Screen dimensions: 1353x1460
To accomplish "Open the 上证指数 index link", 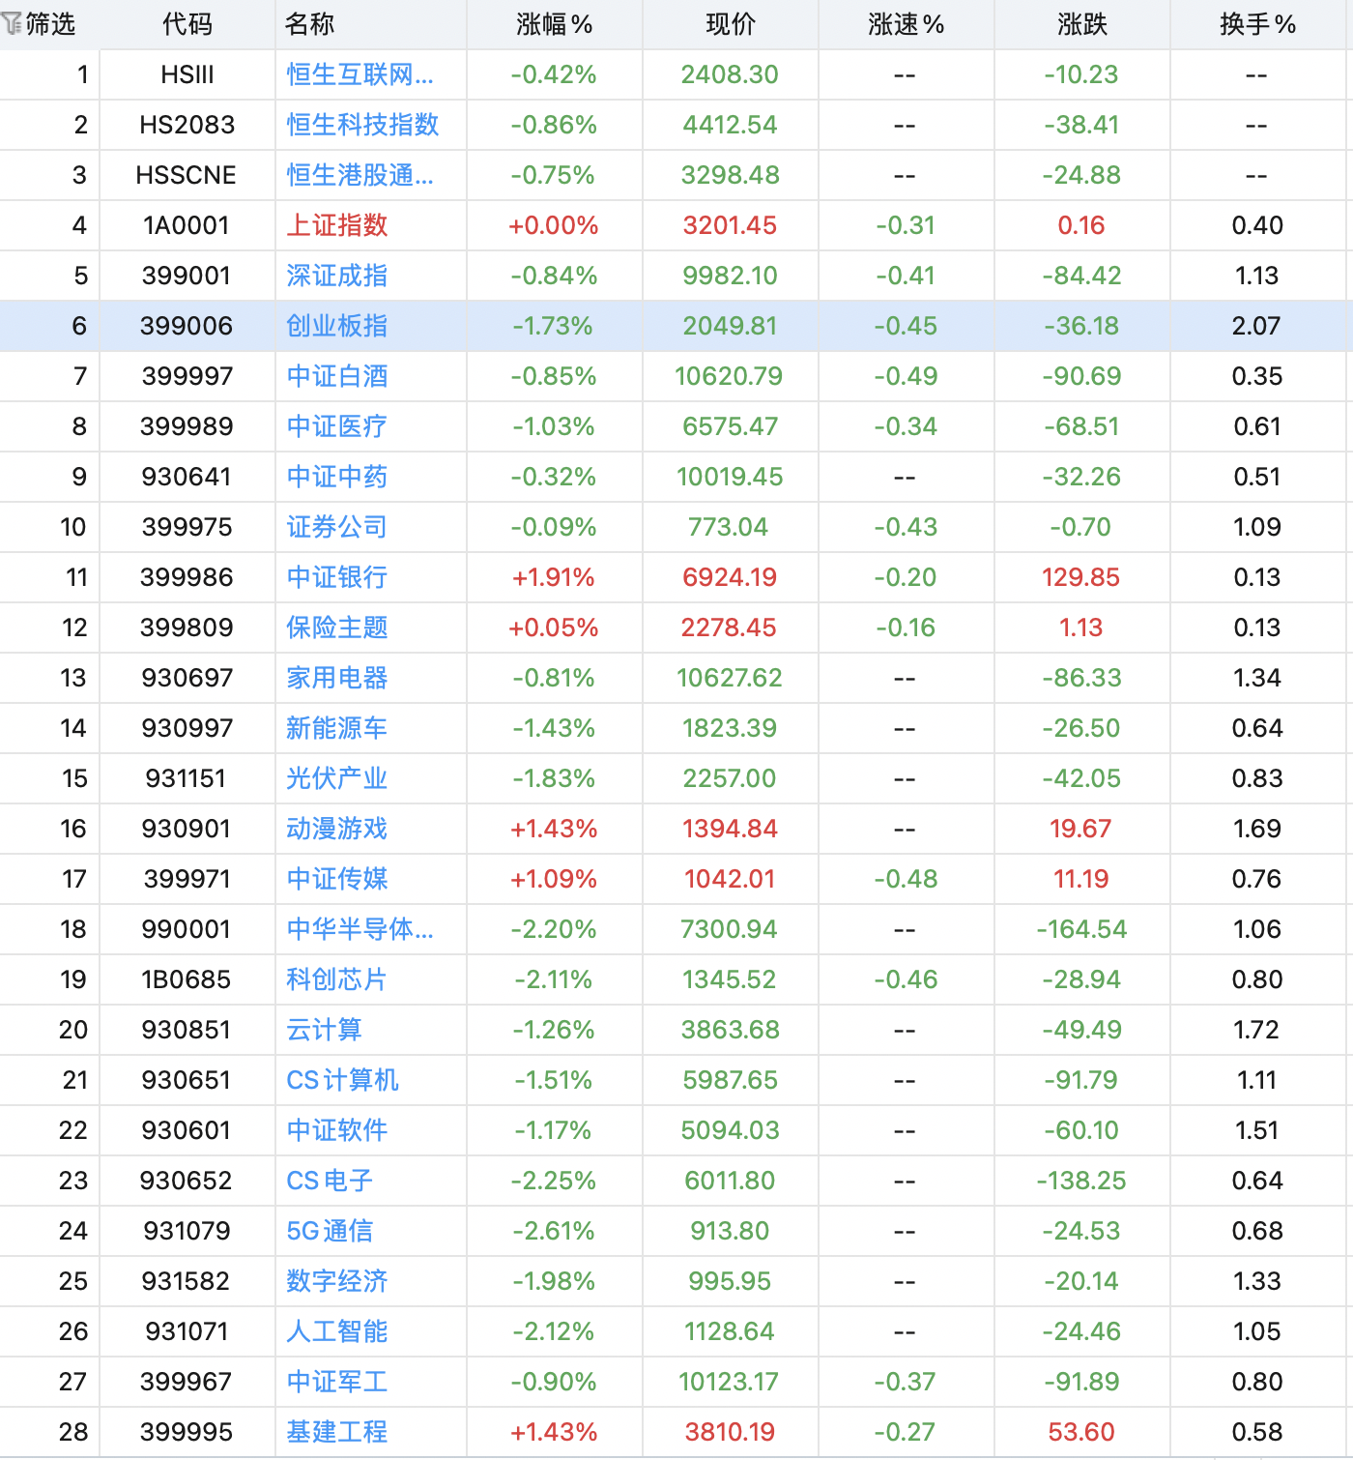I will click(336, 225).
